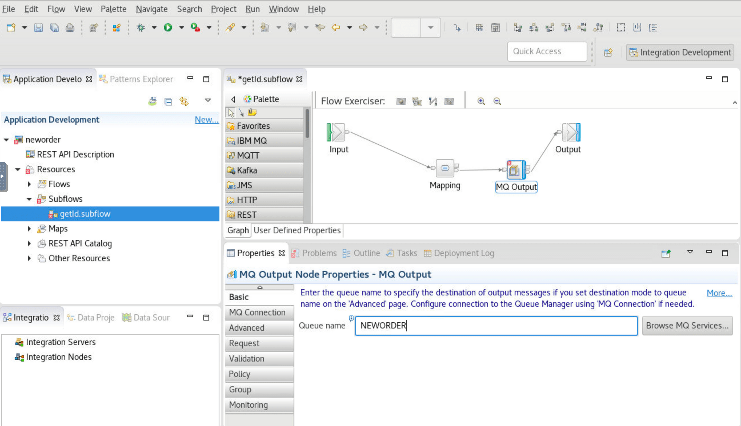The height and width of the screenshot is (426, 741).
Task: Switch to the User Defined Properties tab
Action: tap(297, 230)
